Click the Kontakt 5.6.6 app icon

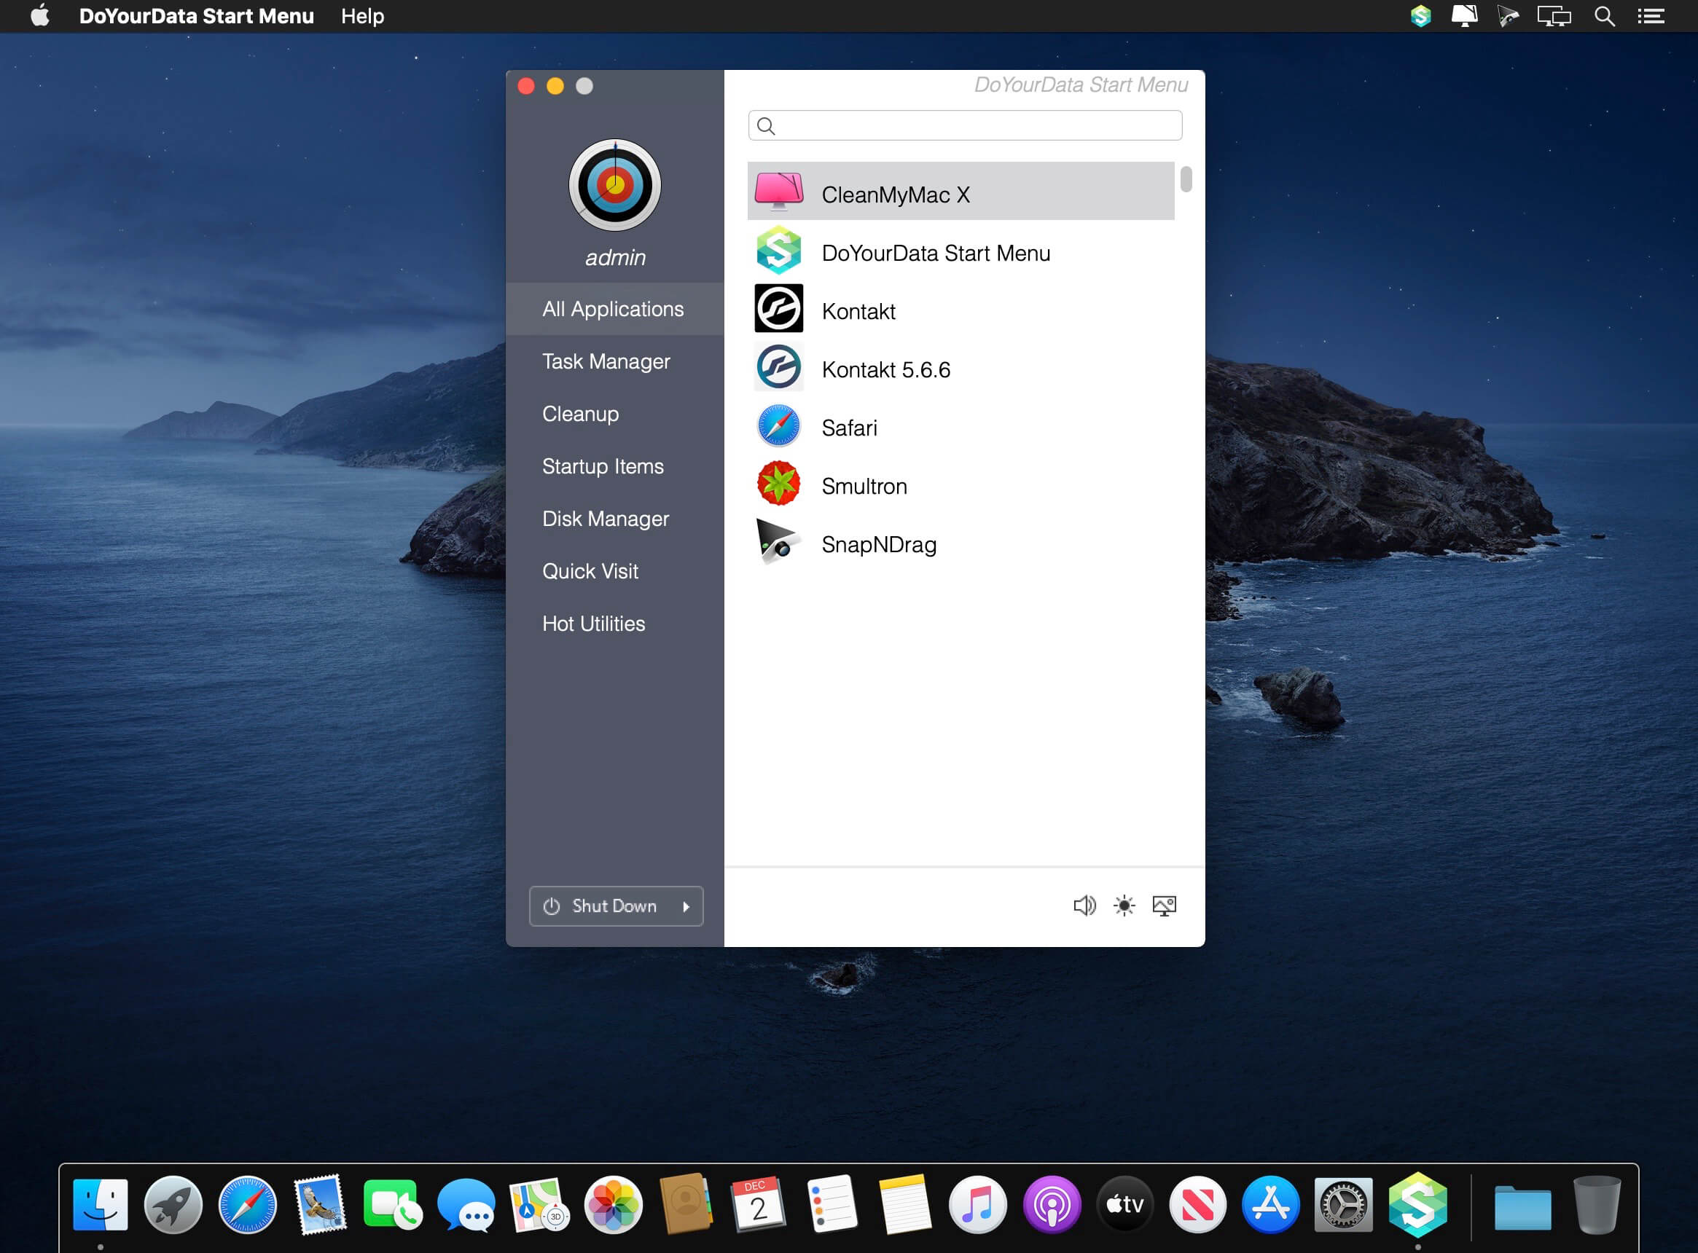778,368
